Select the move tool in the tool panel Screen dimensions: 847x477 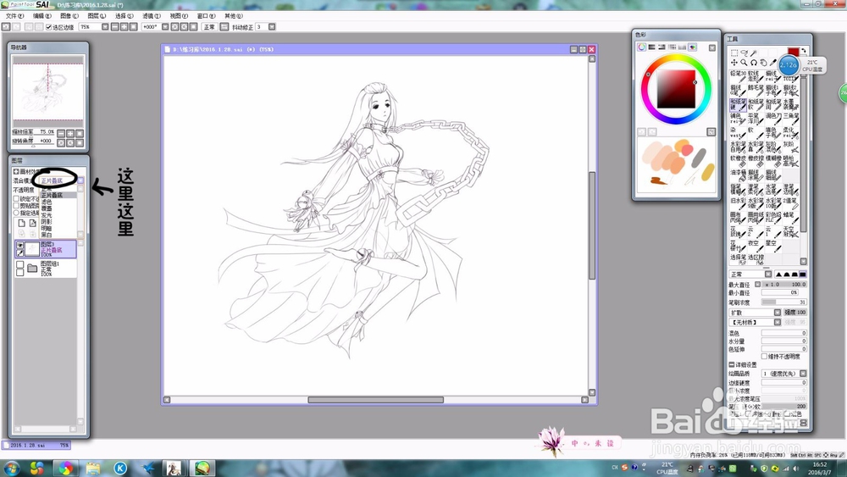click(x=734, y=63)
